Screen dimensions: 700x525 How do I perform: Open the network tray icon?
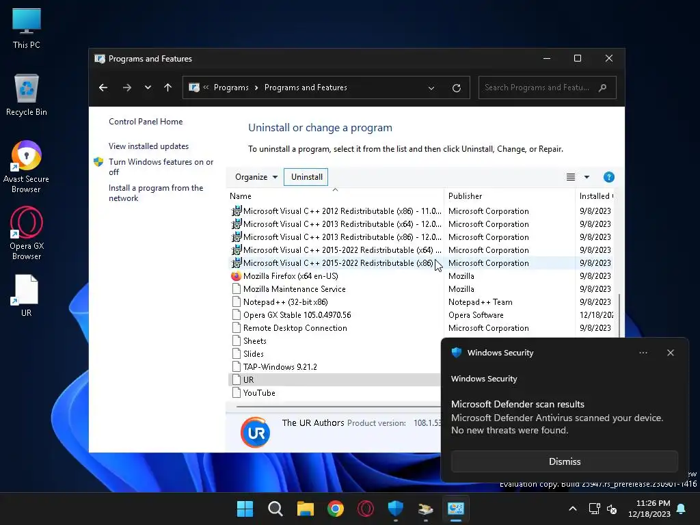click(594, 509)
